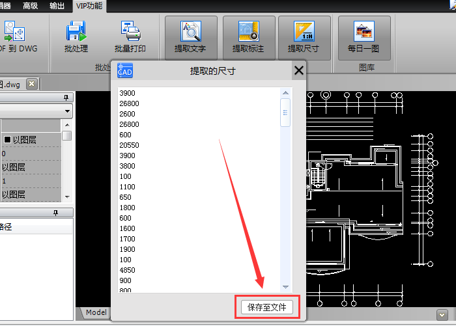Close the 提取的尺寸 dialog

pyautogui.click(x=298, y=70)
